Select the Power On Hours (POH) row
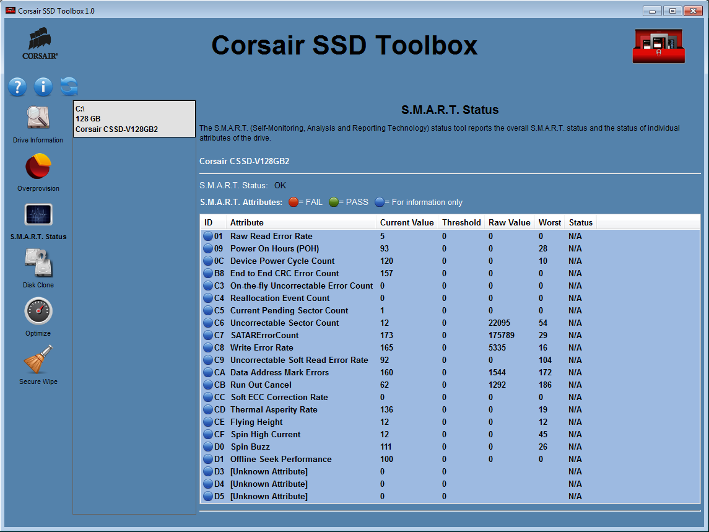This screenshot has width=709, height=532. pyautogui.click(x=450, y=248)
